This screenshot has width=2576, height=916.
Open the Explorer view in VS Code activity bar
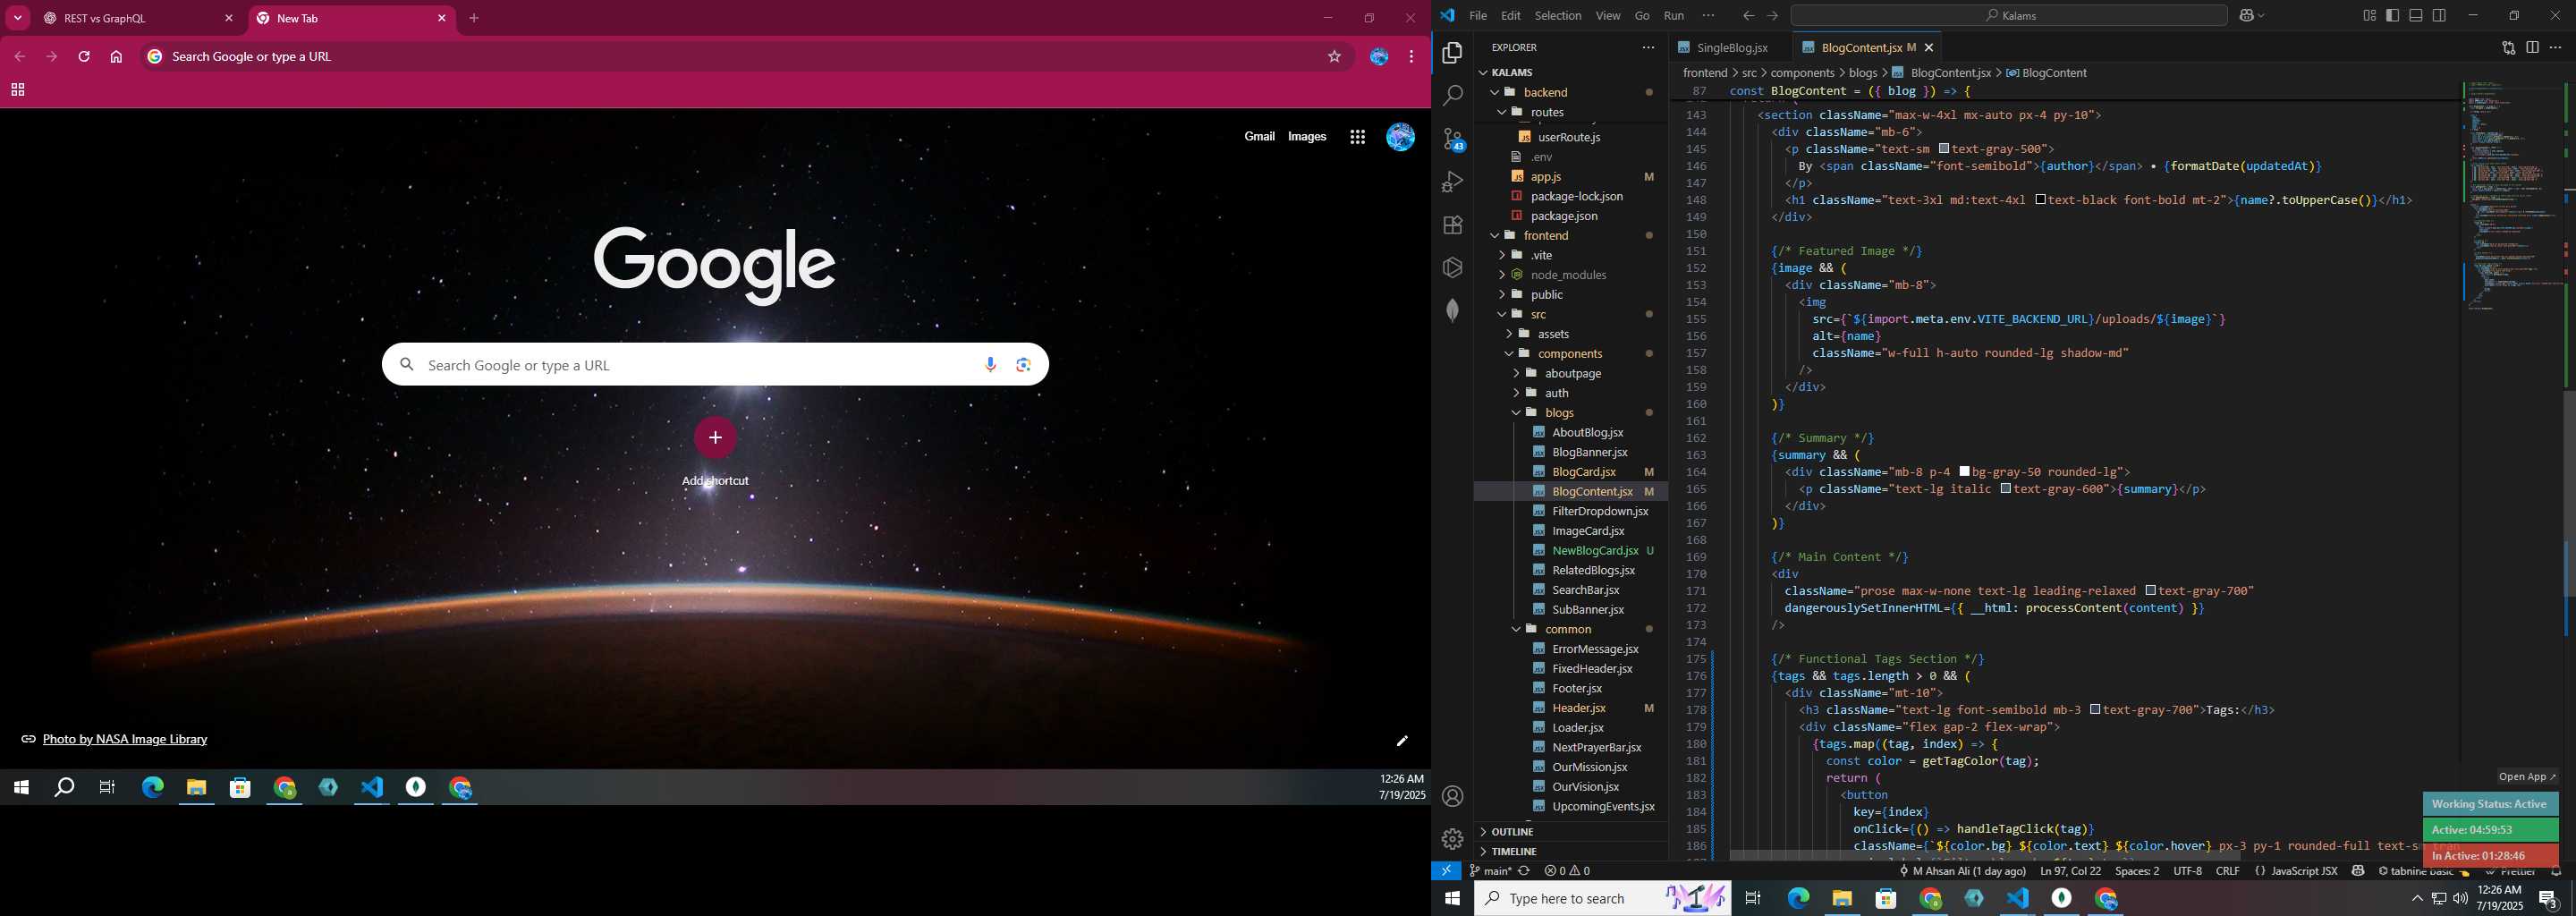(1452, 53)
